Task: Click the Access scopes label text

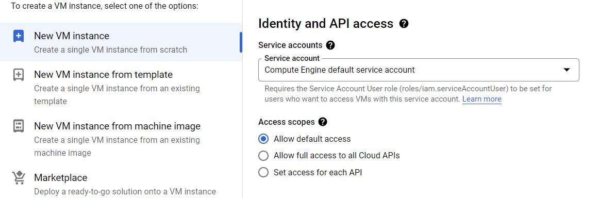Action: pos(287,122)
